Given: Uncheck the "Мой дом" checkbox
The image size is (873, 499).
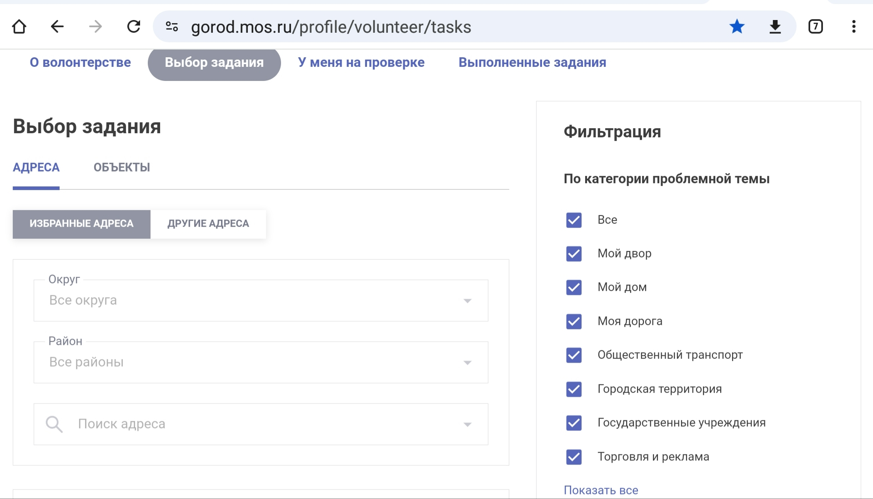Looking at the screenshot, I should coord(574,287).
